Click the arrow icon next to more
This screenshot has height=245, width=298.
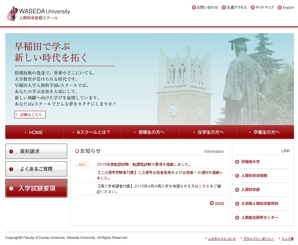point(211,203)
